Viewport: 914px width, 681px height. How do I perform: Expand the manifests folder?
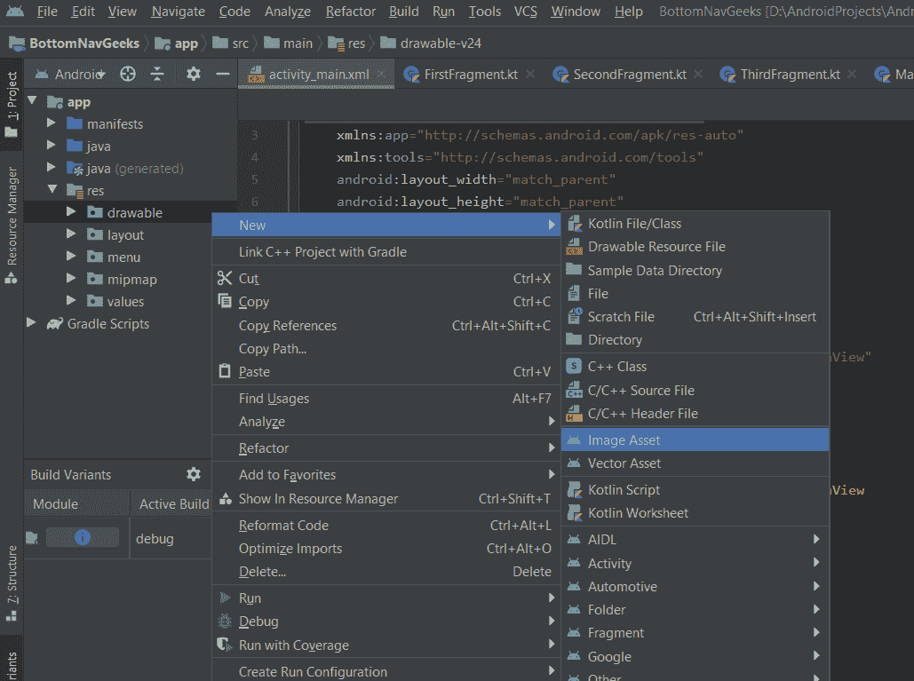tap(52, 124)
